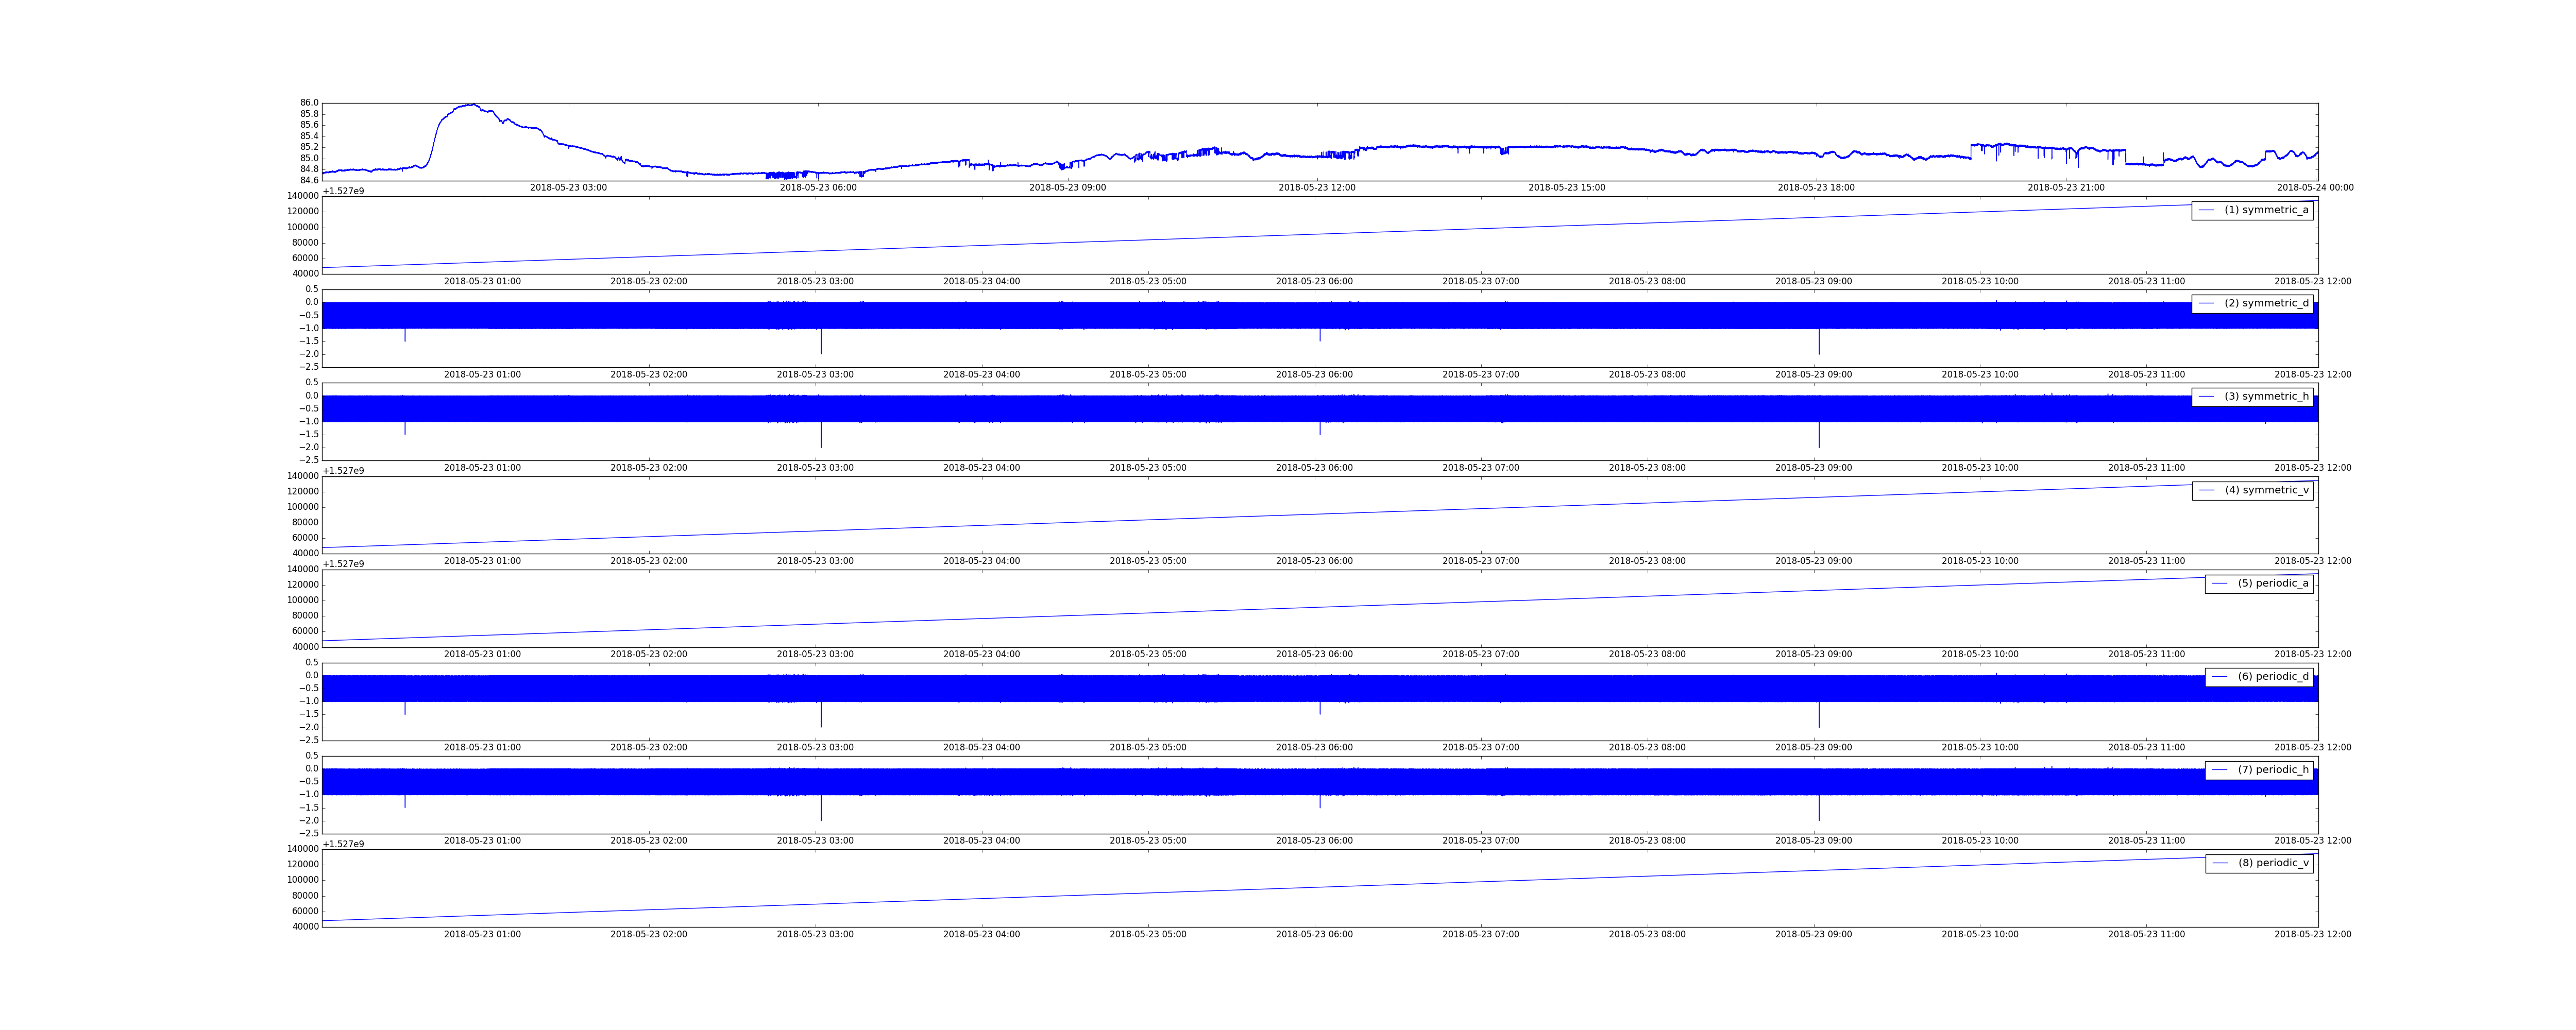Click the 86.0 y-axis tick of top plot
This screenshot has height=1030, width=2576.
(x=309, y=103)
